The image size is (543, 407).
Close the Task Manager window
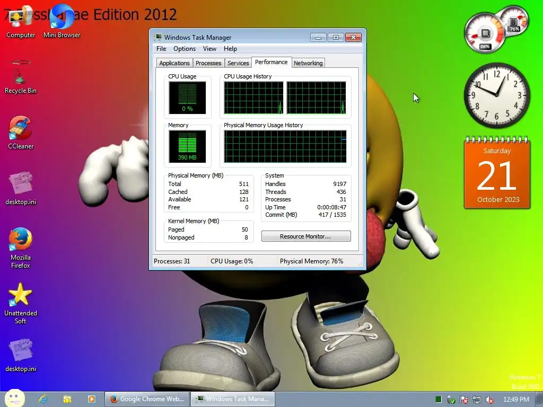point(353,38)
